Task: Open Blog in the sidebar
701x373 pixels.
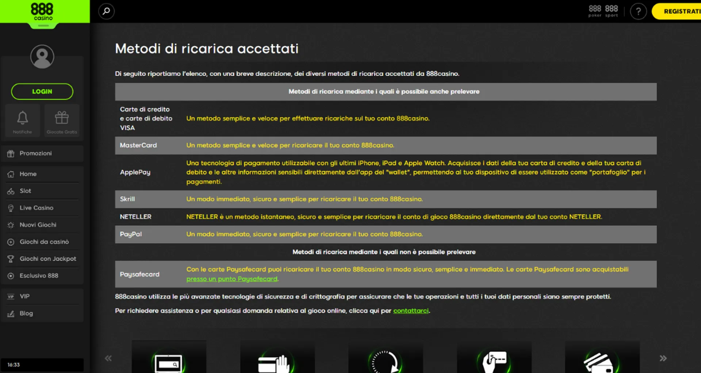Action: [42, 313]
